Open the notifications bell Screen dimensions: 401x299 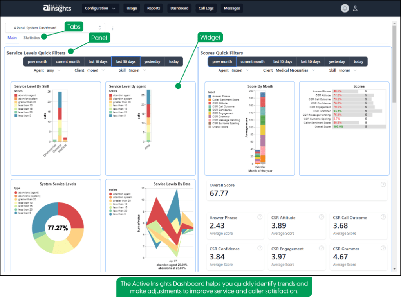(345, 8)
